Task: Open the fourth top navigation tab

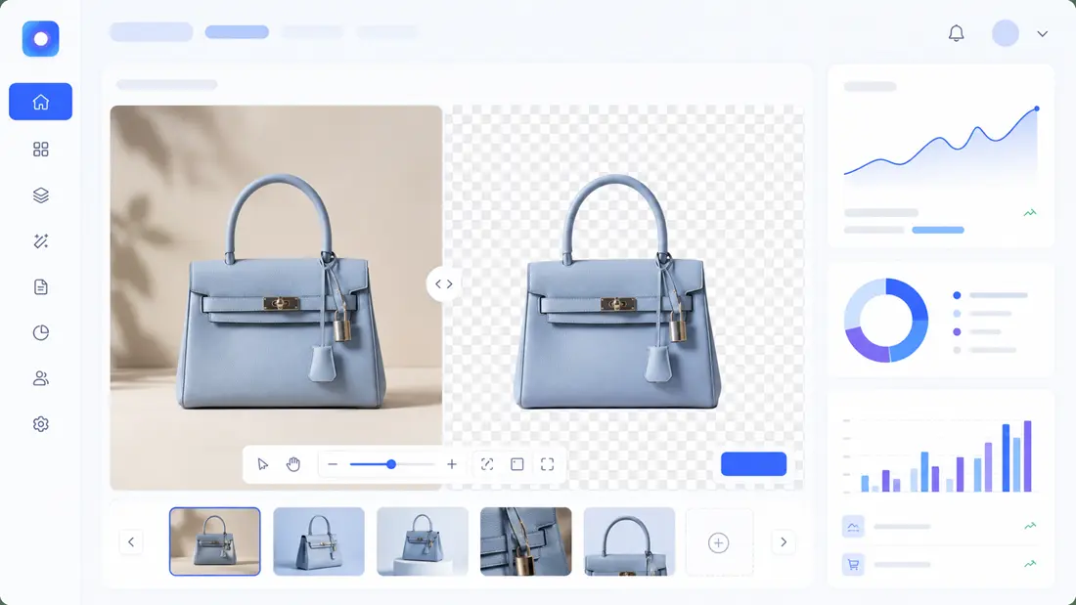Action: (387, 31)
